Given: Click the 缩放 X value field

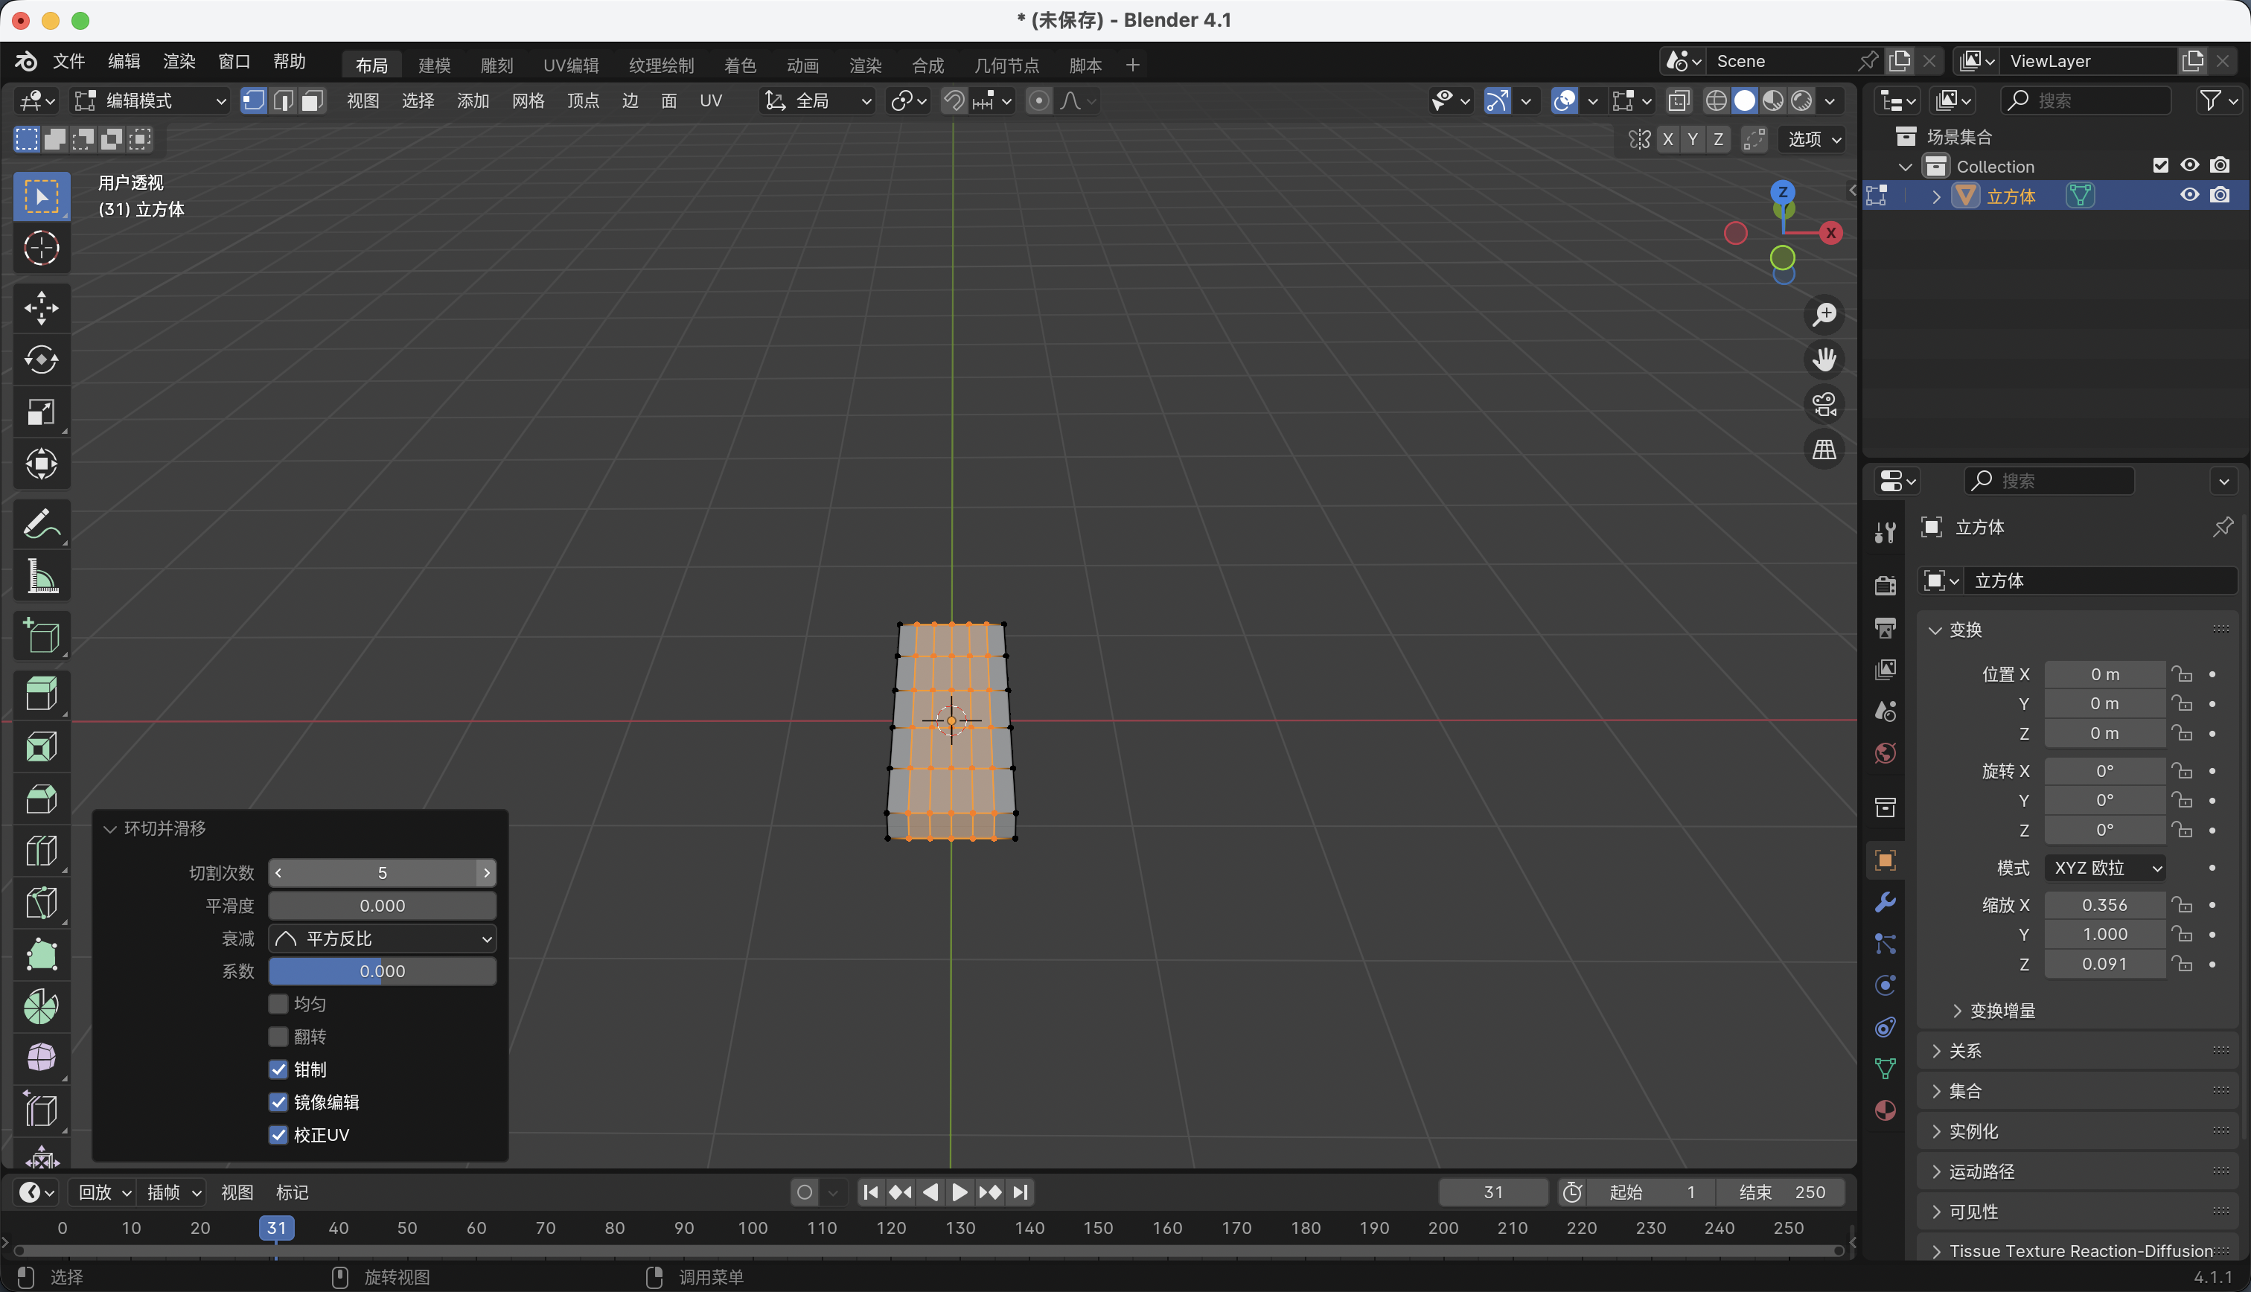Looking at the screenshot, I should tap(2104, 904).
